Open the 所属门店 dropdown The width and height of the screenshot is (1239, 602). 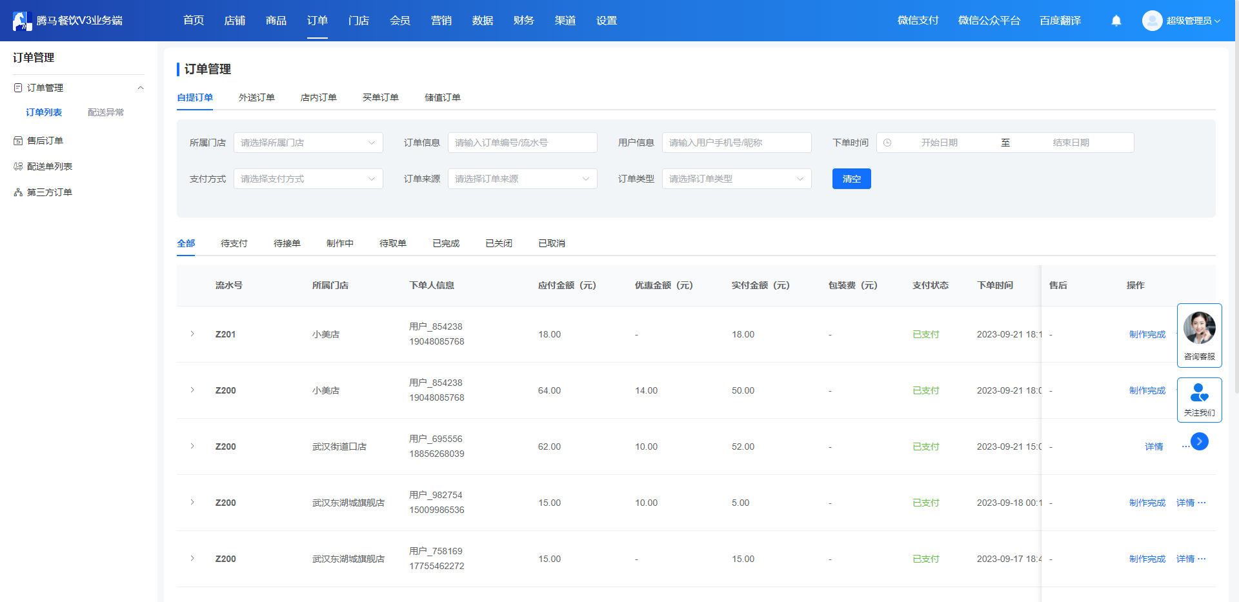point(308,143)
